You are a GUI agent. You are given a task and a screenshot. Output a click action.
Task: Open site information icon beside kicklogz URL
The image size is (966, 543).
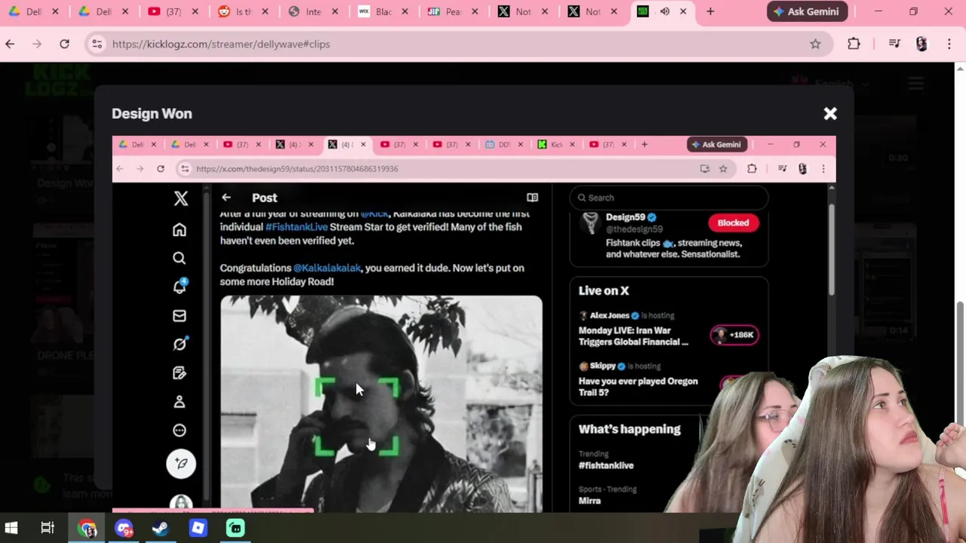(97, 44)
